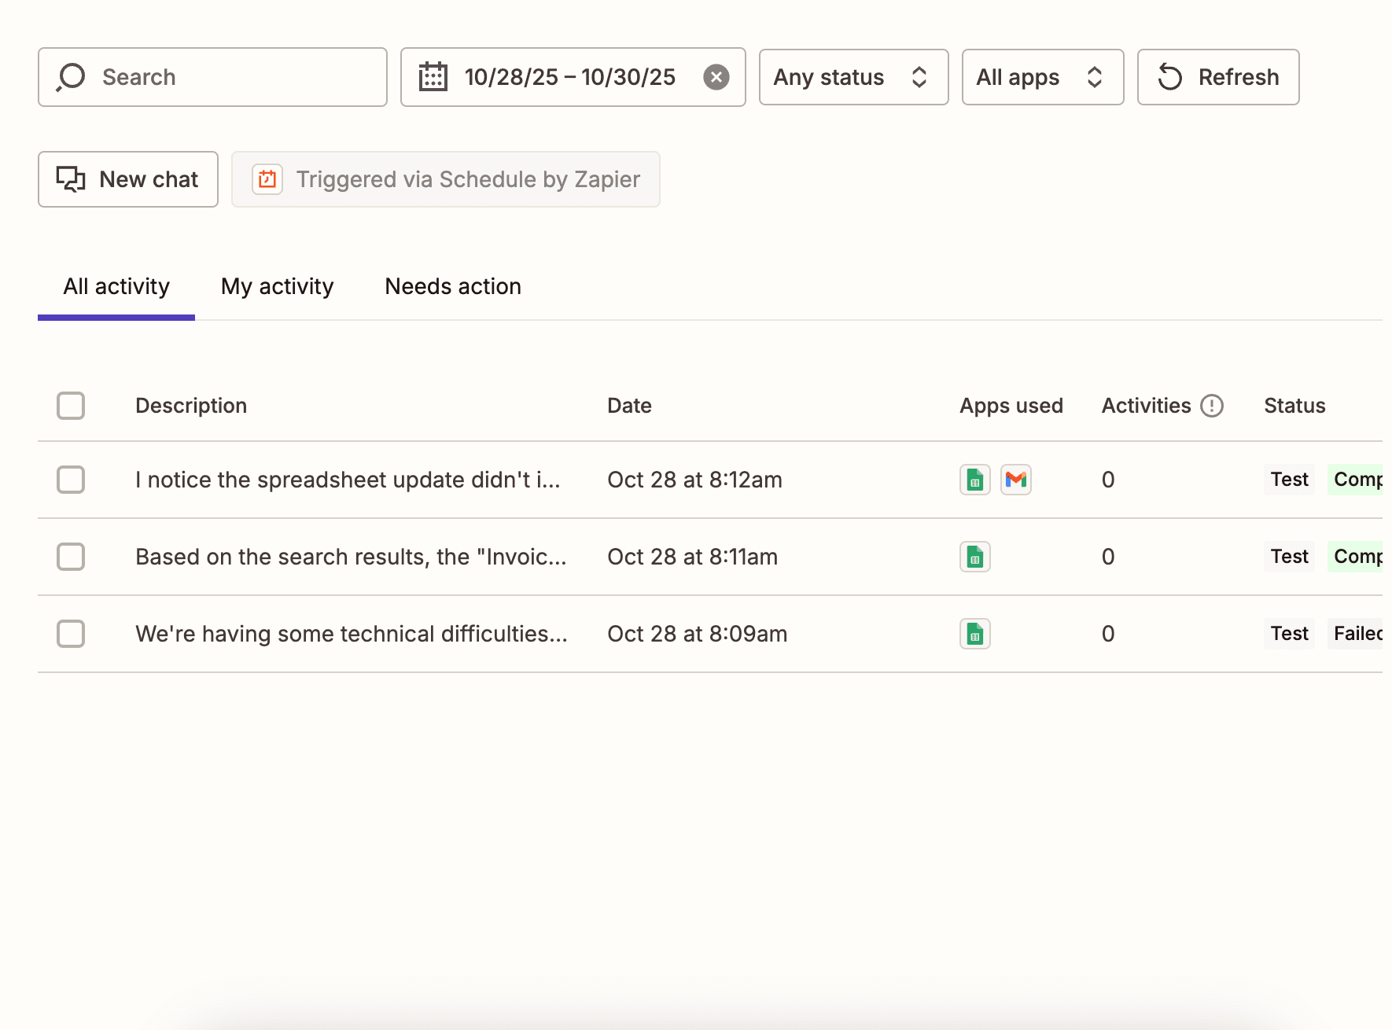1392x1030 pixels.
Task: Click Gmail icon in the 8:12am row
Action: [1016, 480]
